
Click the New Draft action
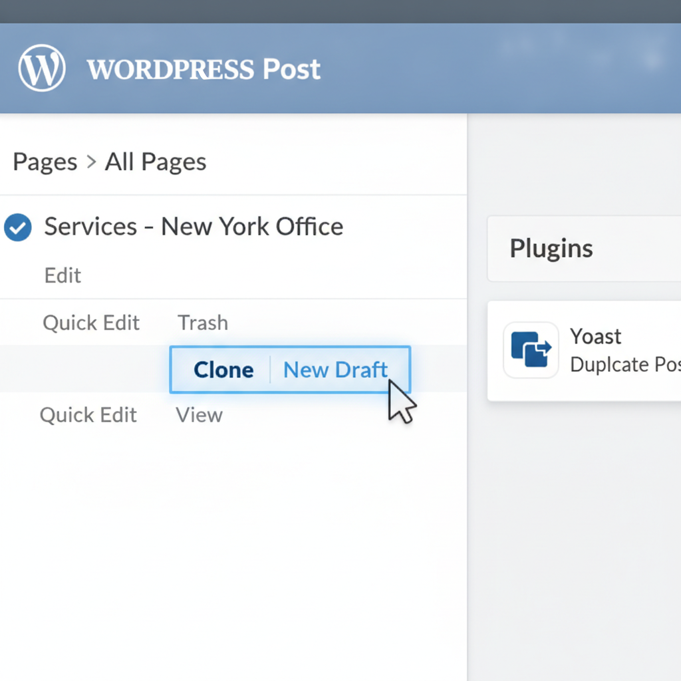point(335,370)
